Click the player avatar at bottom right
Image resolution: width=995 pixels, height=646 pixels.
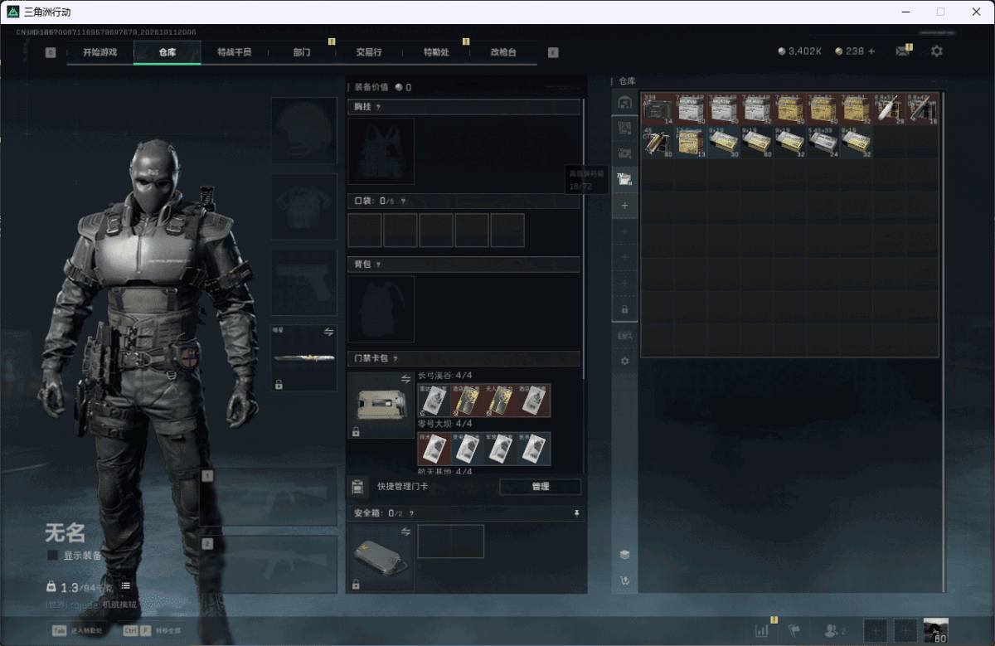click(x=936, y=630)
